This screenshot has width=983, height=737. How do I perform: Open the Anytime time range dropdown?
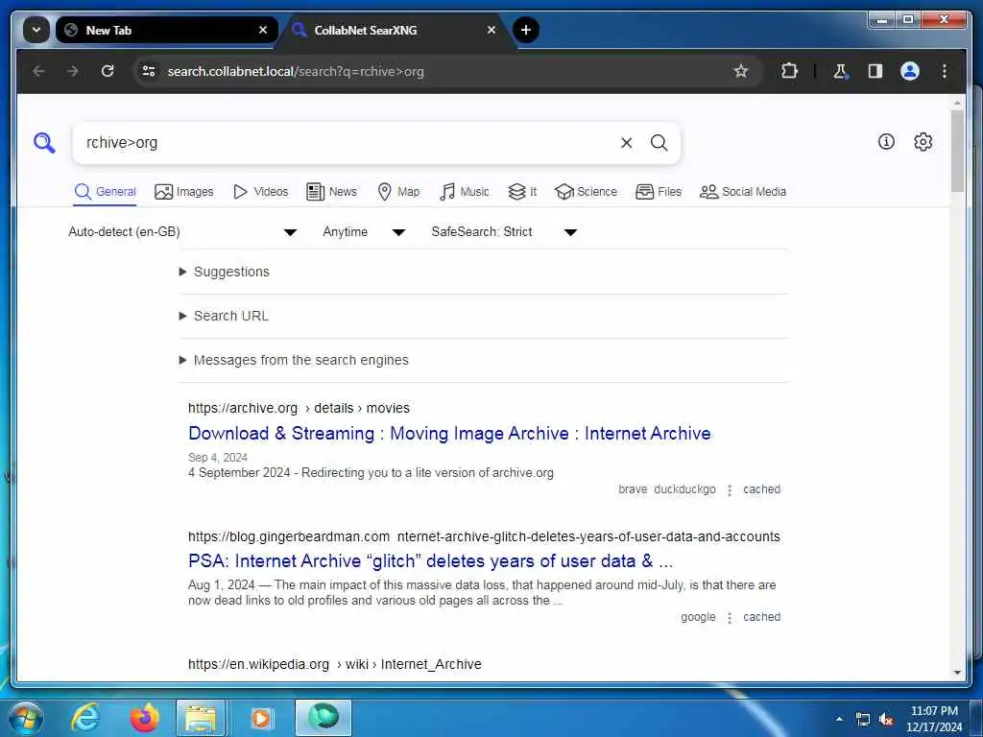364,232
